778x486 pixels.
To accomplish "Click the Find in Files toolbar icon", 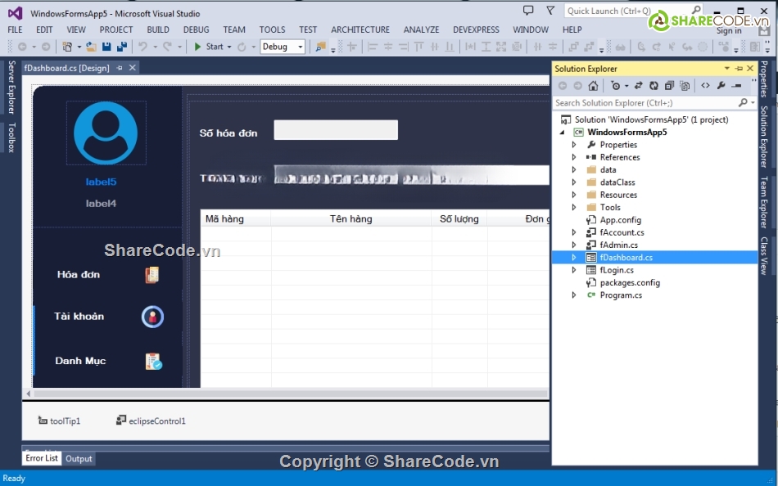I will 320,47.
